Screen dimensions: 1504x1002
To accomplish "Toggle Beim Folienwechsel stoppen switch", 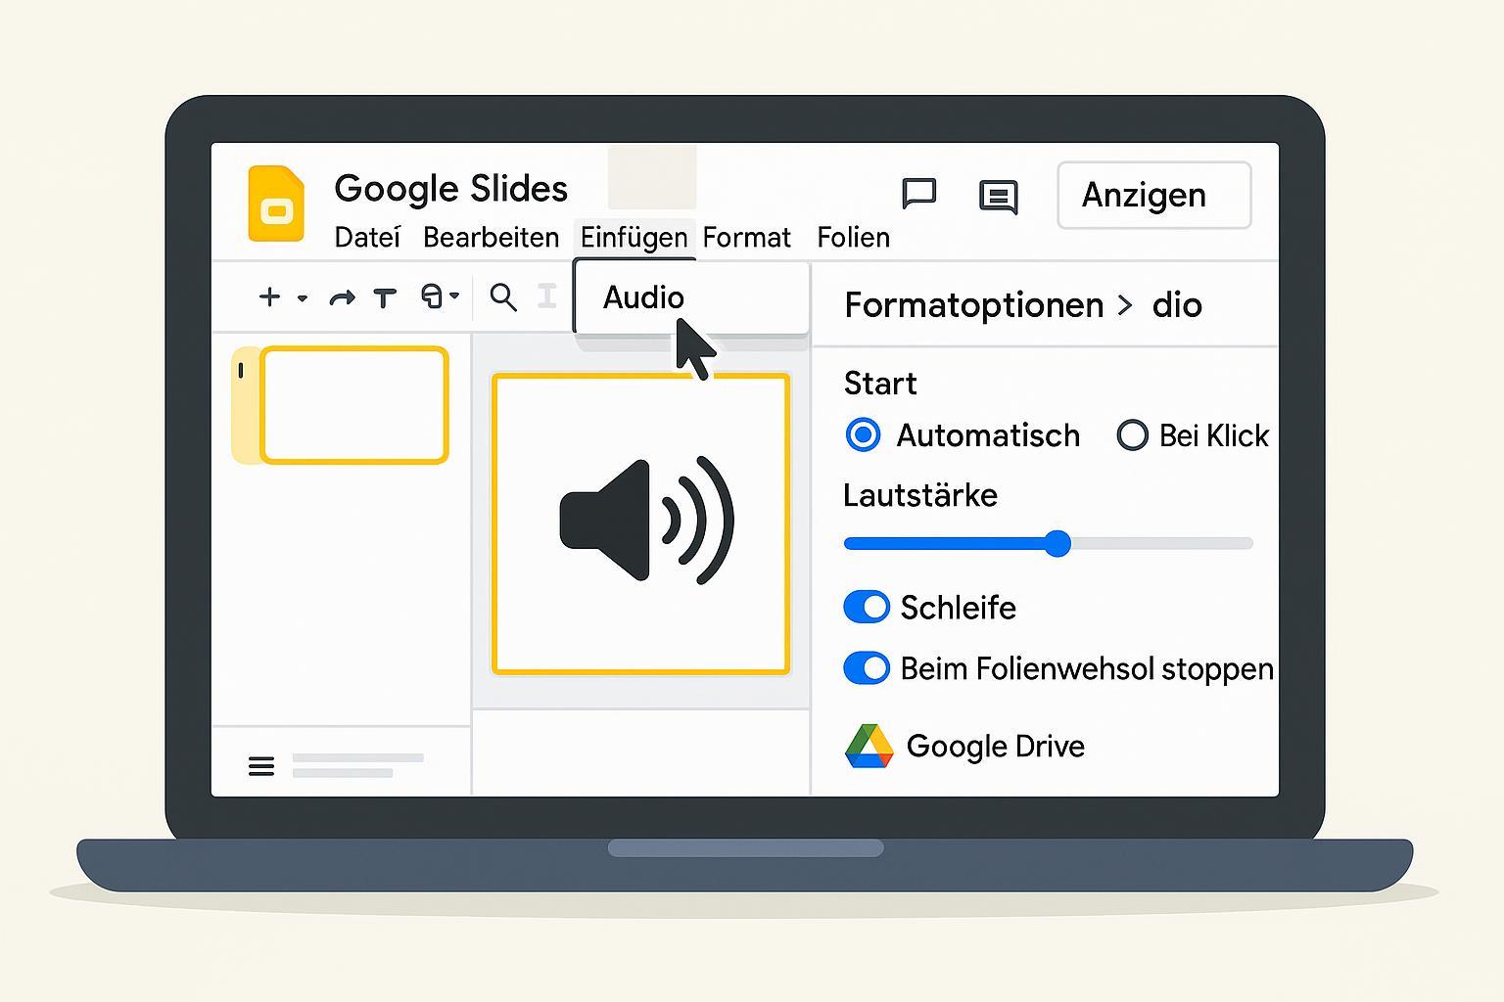I will click(867, 668).
